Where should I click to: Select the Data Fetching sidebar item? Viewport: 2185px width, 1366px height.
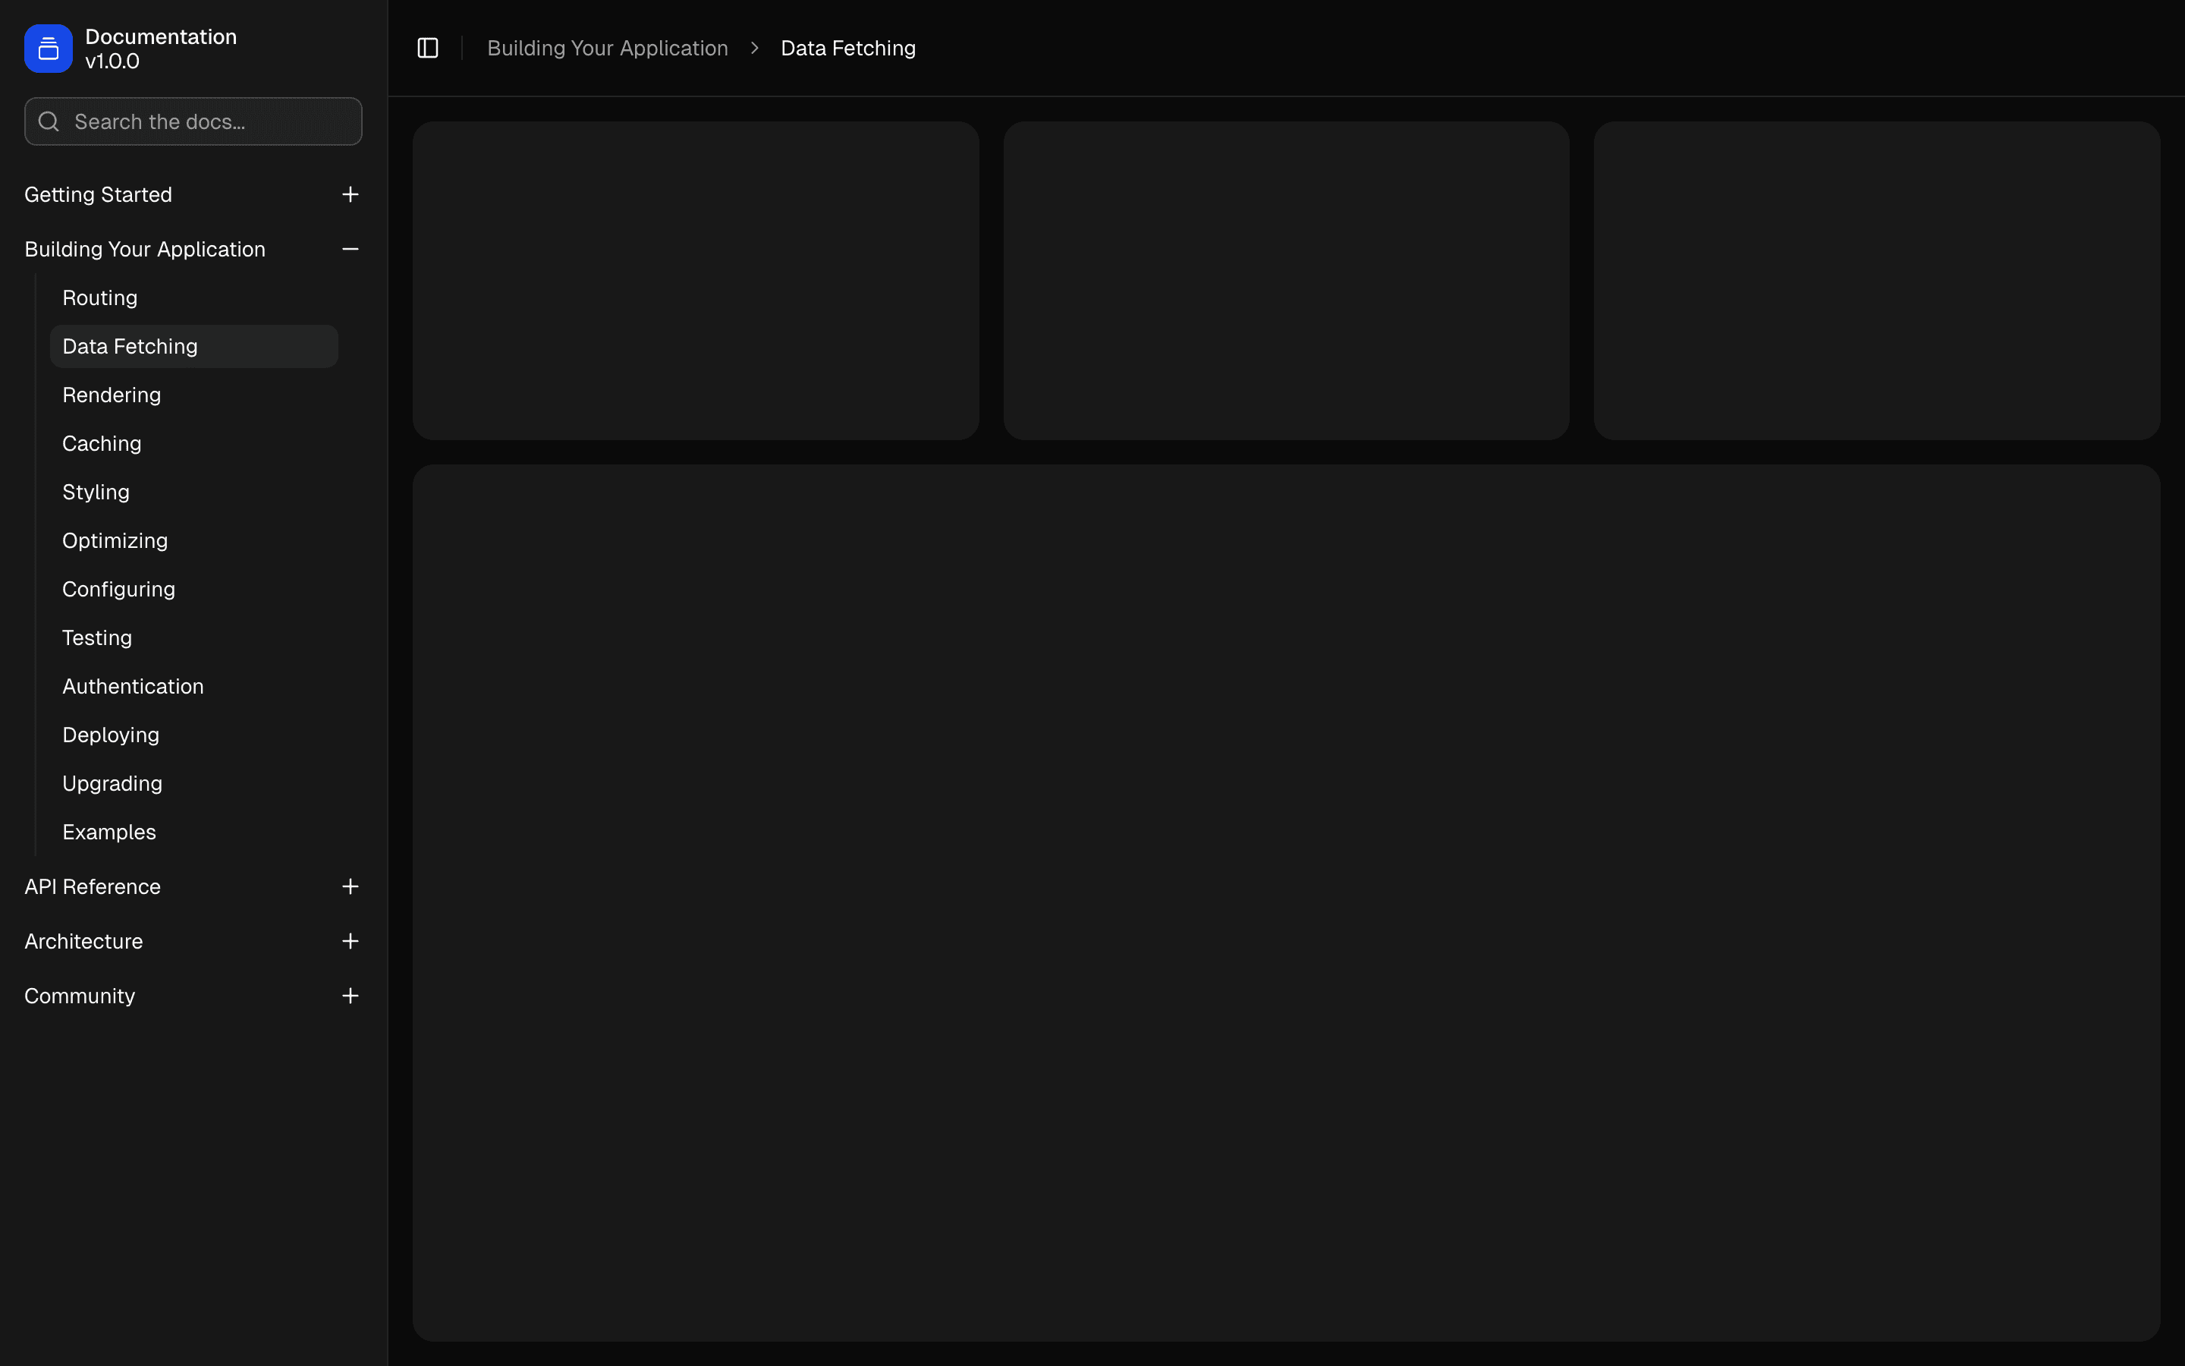click(130, 347)
